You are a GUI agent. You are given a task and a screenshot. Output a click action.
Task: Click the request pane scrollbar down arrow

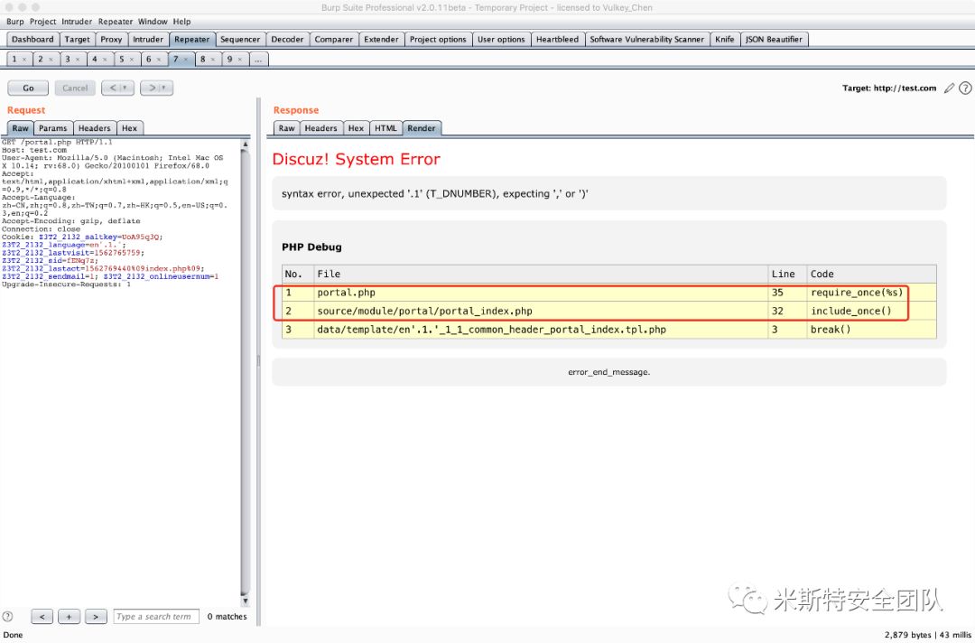245,601
